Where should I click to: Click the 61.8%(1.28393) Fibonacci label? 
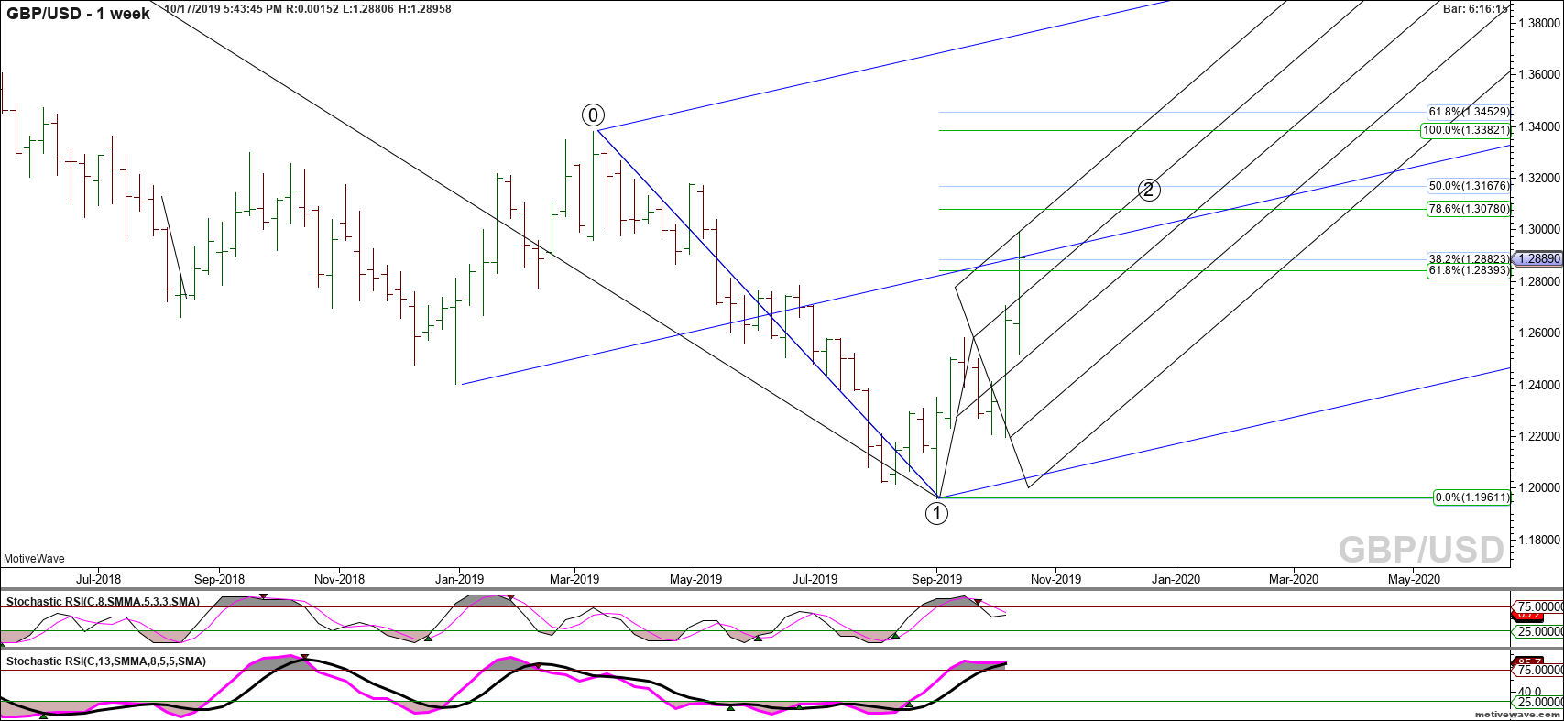click(1469, 270)
